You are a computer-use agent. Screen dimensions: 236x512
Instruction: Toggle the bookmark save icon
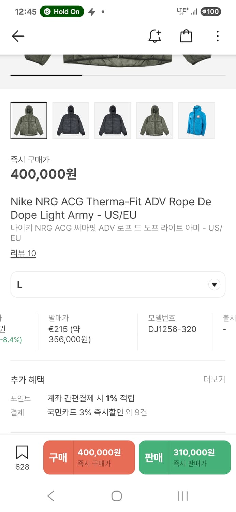click(x=22, y=453)
